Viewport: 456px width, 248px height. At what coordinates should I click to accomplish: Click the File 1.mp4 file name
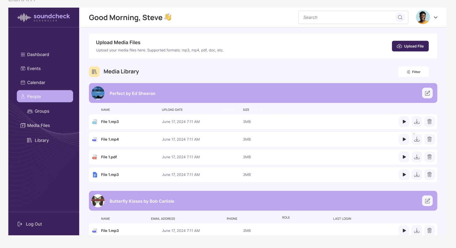pyautogui.click(x=110, y=139)
